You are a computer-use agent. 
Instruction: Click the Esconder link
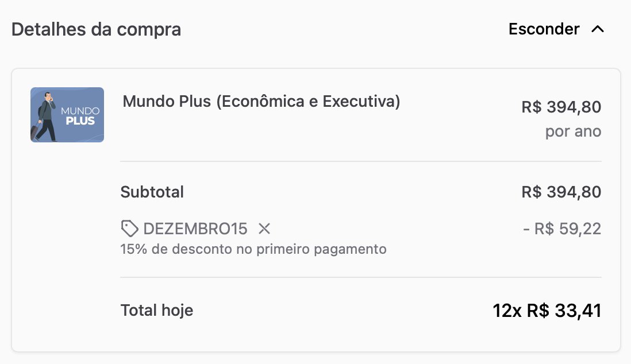point(544,29)
